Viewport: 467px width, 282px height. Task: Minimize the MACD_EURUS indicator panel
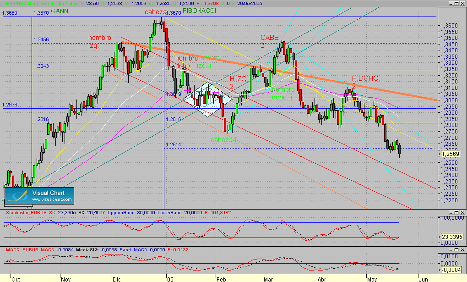click(x=451, y=249)
